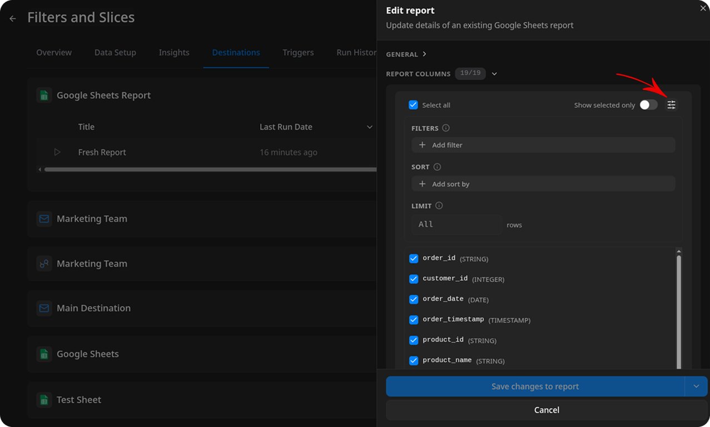This screenshot has height=427, width=710.
Task: Click the Last Run Date header
Action: coord(286,127)
